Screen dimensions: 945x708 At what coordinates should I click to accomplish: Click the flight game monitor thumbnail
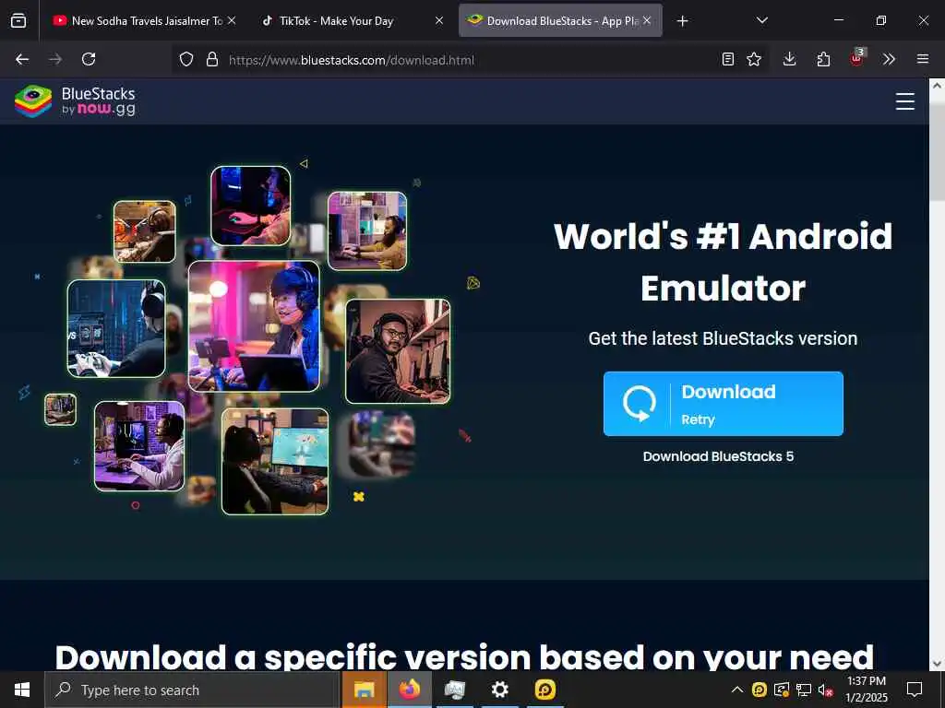(x=275, y=462)
